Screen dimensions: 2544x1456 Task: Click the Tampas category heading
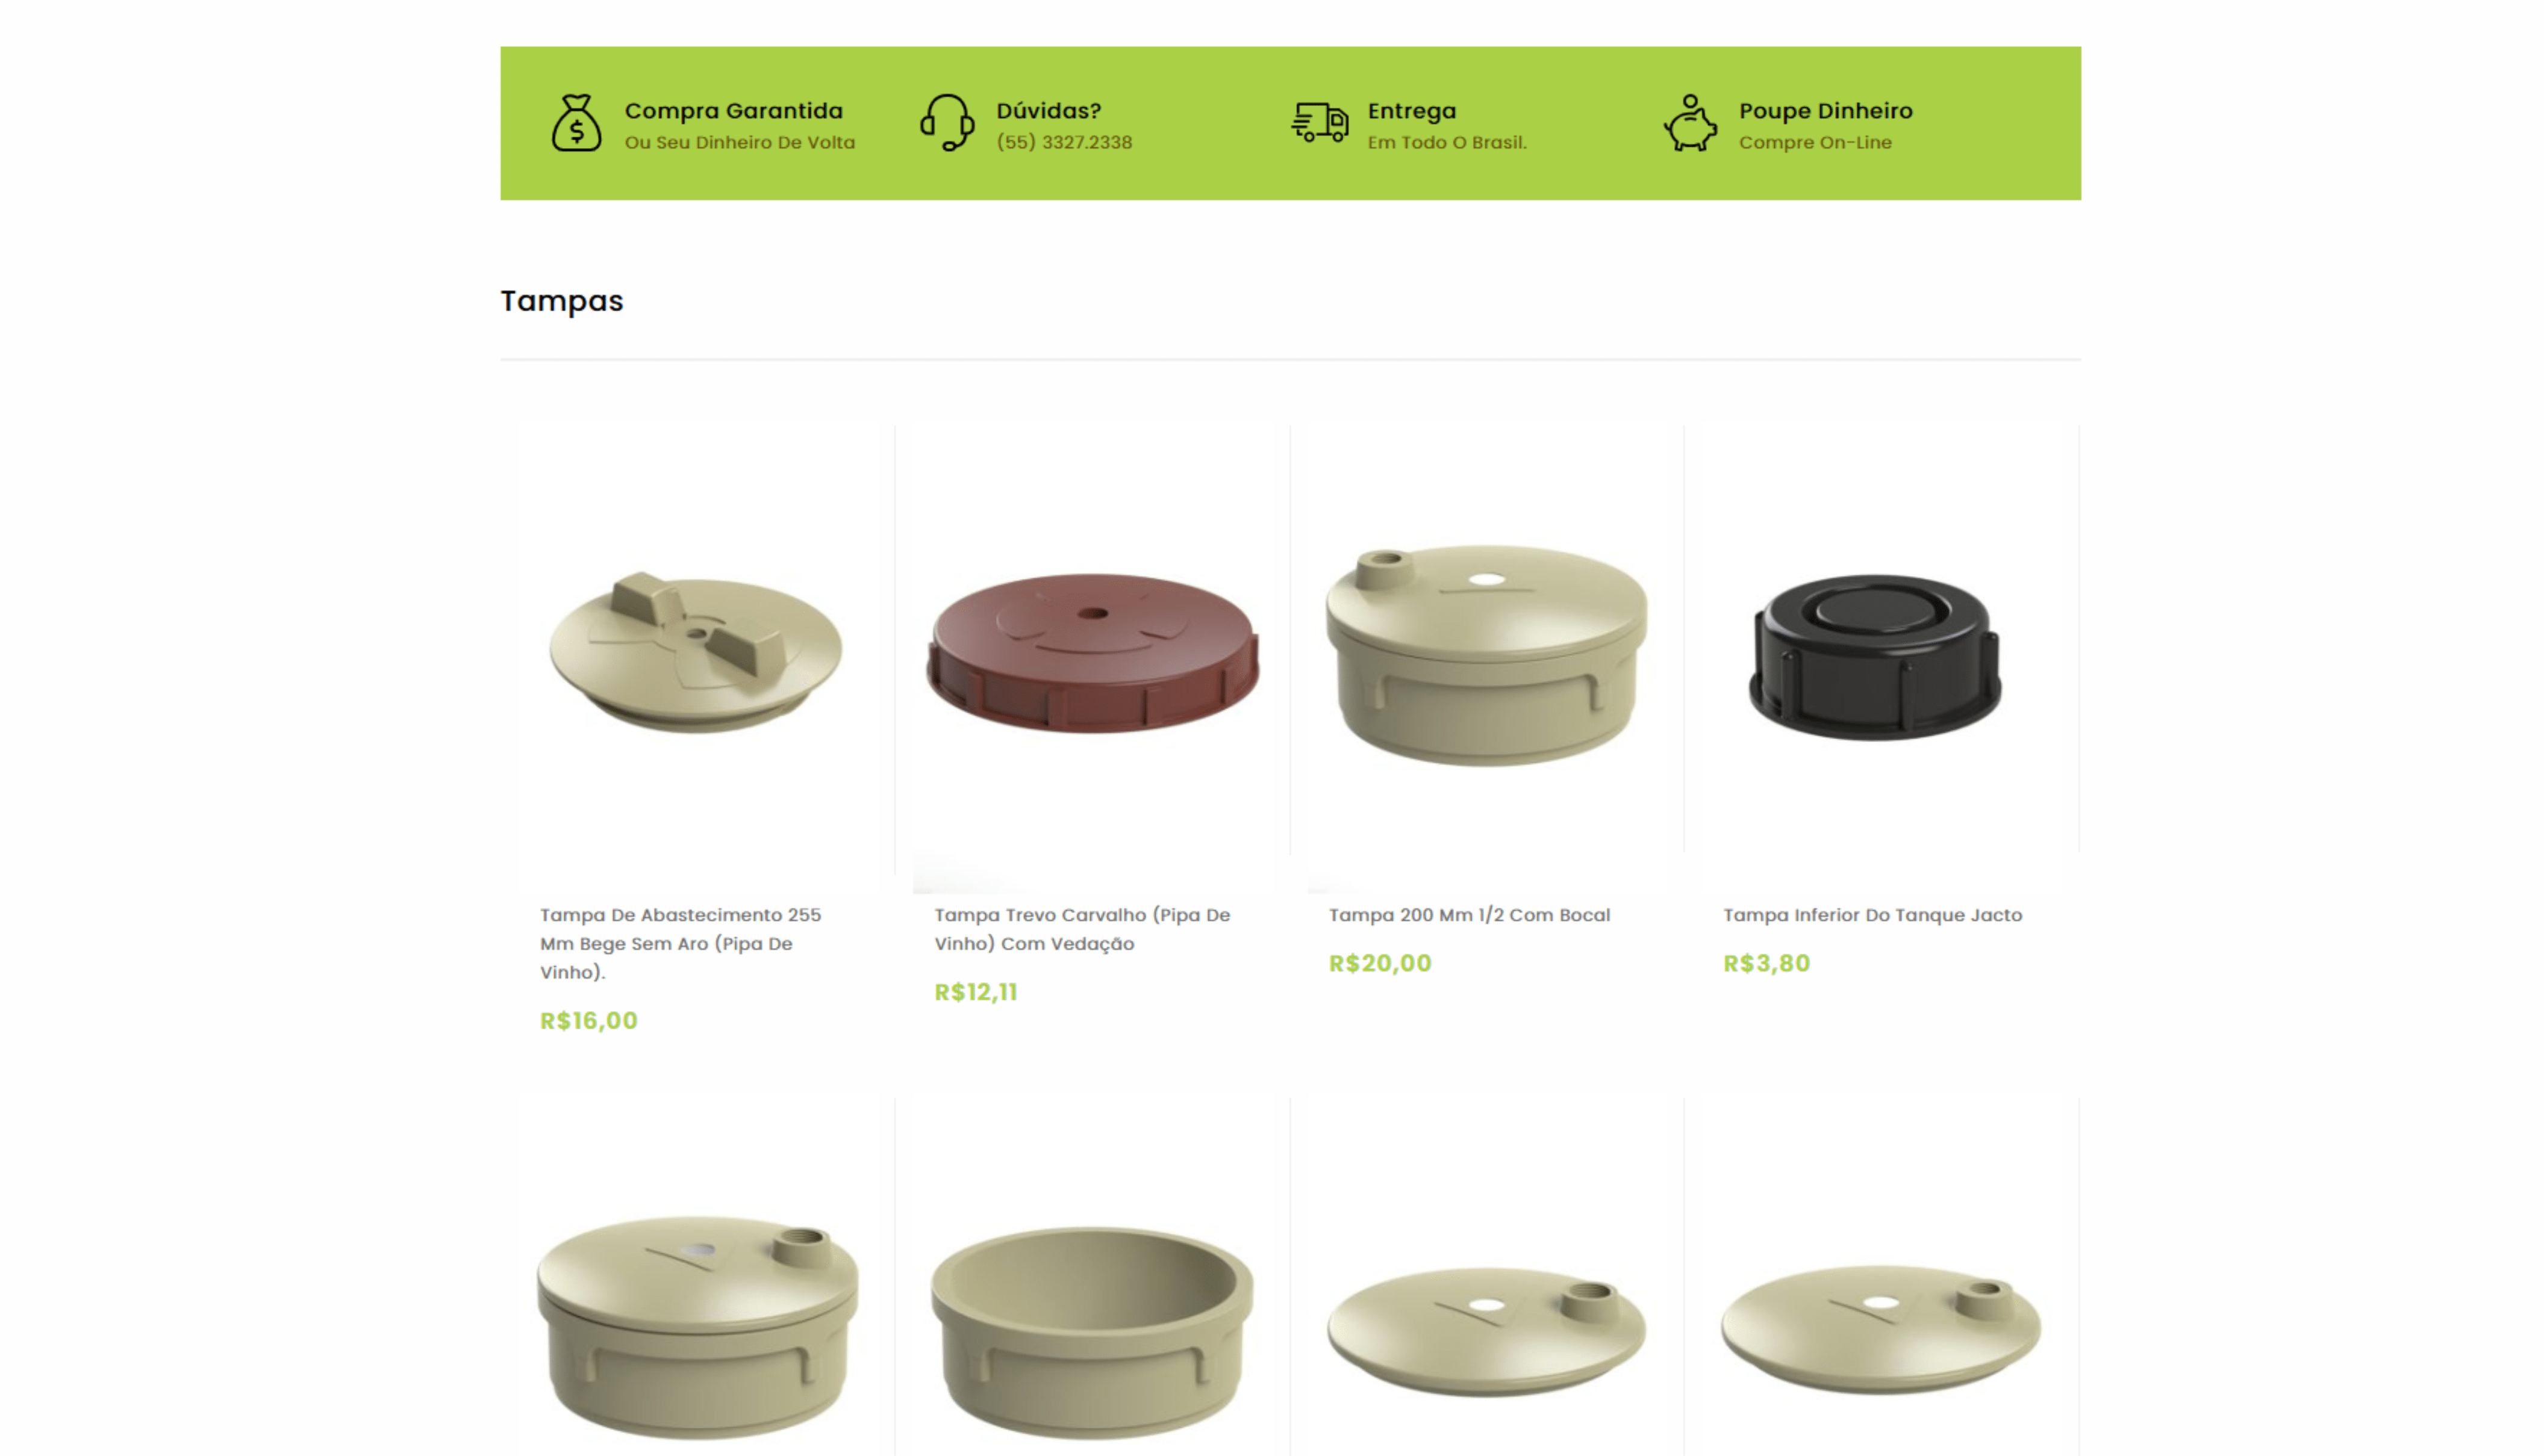pyautogui.click(x=562, y=301)
